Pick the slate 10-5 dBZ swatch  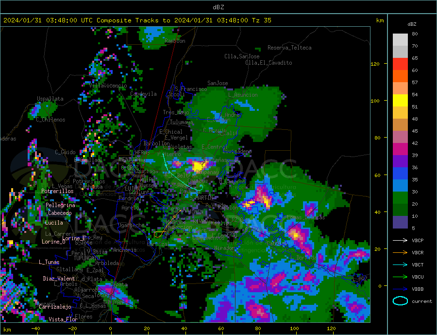400,222
